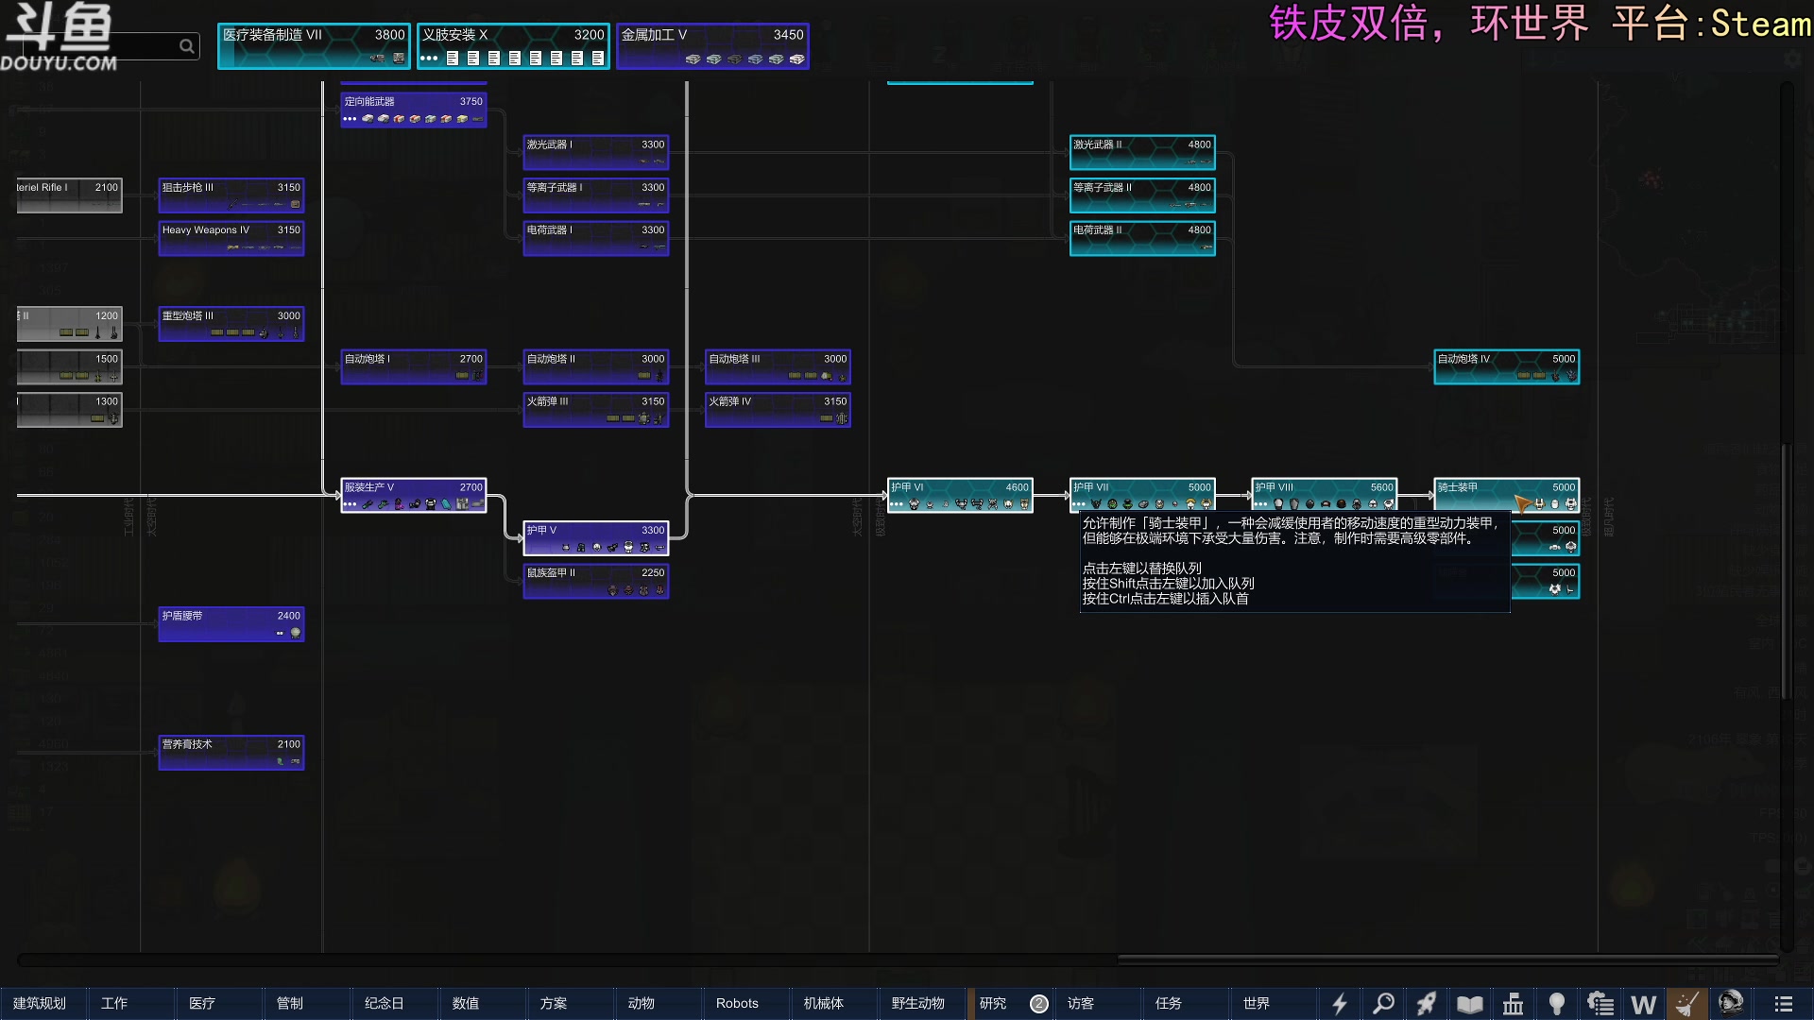This screenshot has height=1020, width=1814.
Task: Select the 火箭弹 IV research node
Action: pos(778,410)
